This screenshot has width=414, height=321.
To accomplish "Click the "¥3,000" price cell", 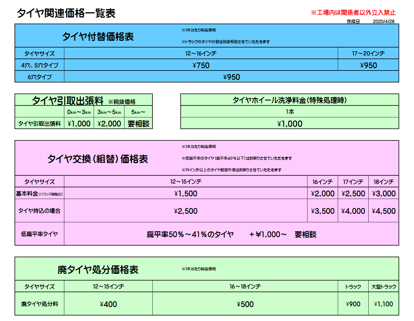I will (x=384, y=194).
